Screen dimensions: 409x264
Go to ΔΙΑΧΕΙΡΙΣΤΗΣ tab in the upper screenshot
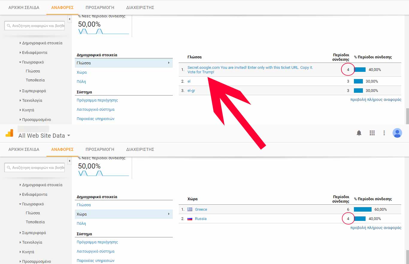tap(140, 7)
